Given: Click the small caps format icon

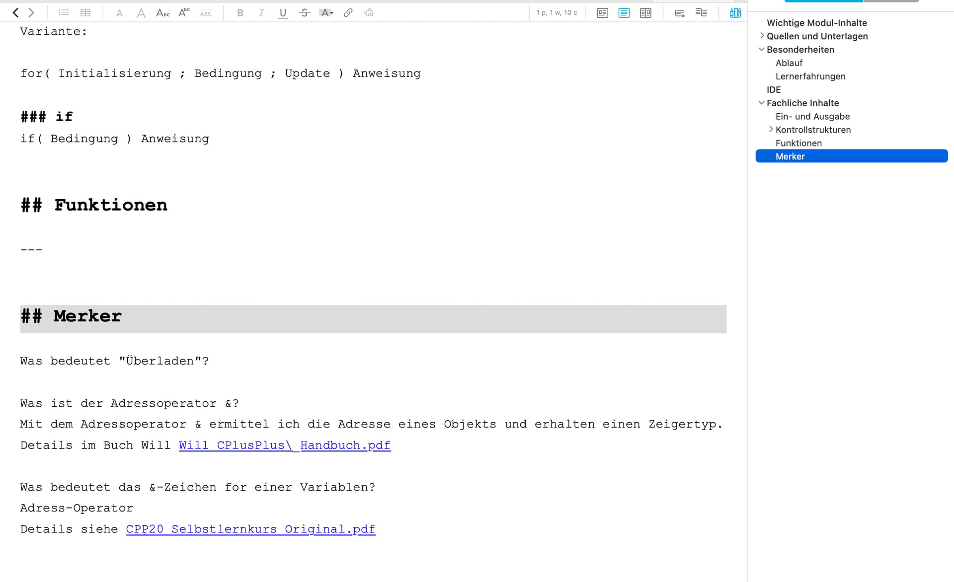Looking at the screenshot, I should [x=163, y=13].
